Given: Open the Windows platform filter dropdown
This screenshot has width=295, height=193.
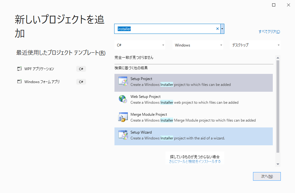Looking at the screenshot, I should (198, 45).
